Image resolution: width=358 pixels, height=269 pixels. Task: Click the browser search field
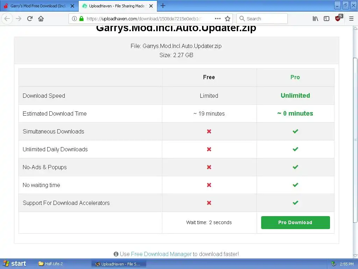pyautogui.click(x=262, y=19)
